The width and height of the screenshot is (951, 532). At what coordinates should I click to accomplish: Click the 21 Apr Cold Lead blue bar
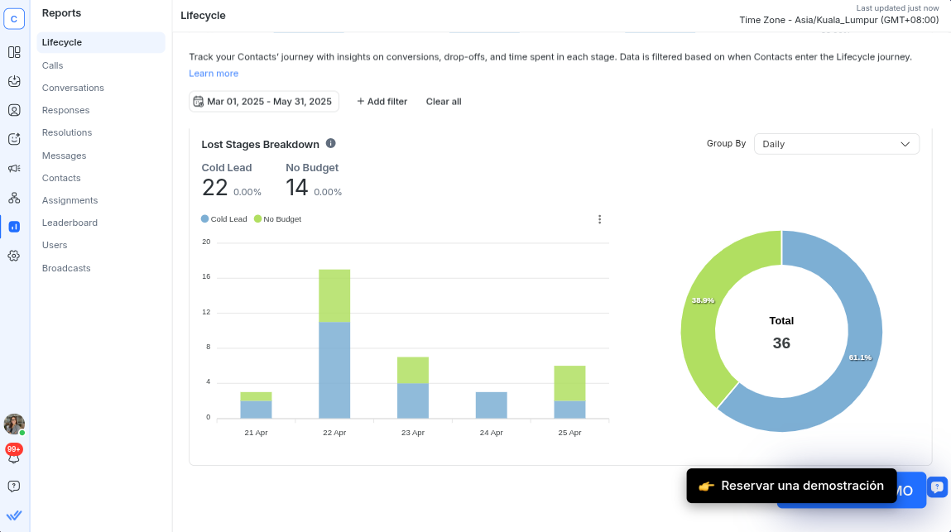[256, 410]
